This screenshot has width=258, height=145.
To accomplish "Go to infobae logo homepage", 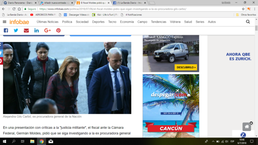I will tap(19, 22).
